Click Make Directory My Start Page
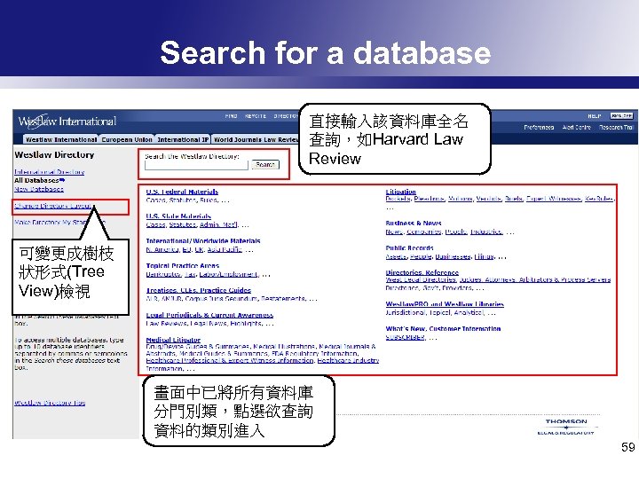 [60, 223]
